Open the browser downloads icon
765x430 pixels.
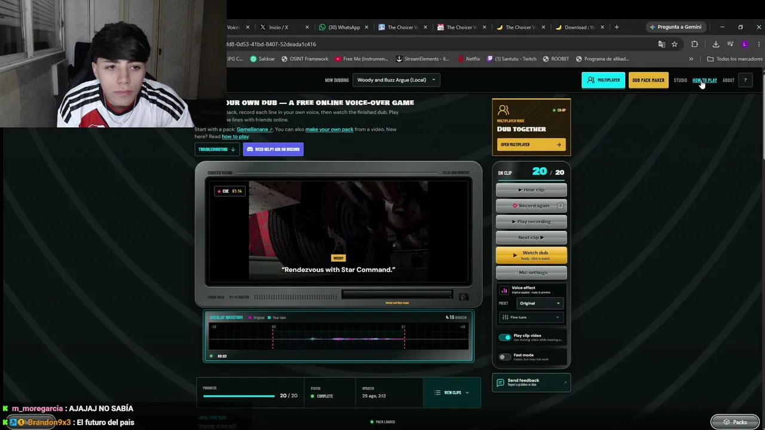click(716, 44)
